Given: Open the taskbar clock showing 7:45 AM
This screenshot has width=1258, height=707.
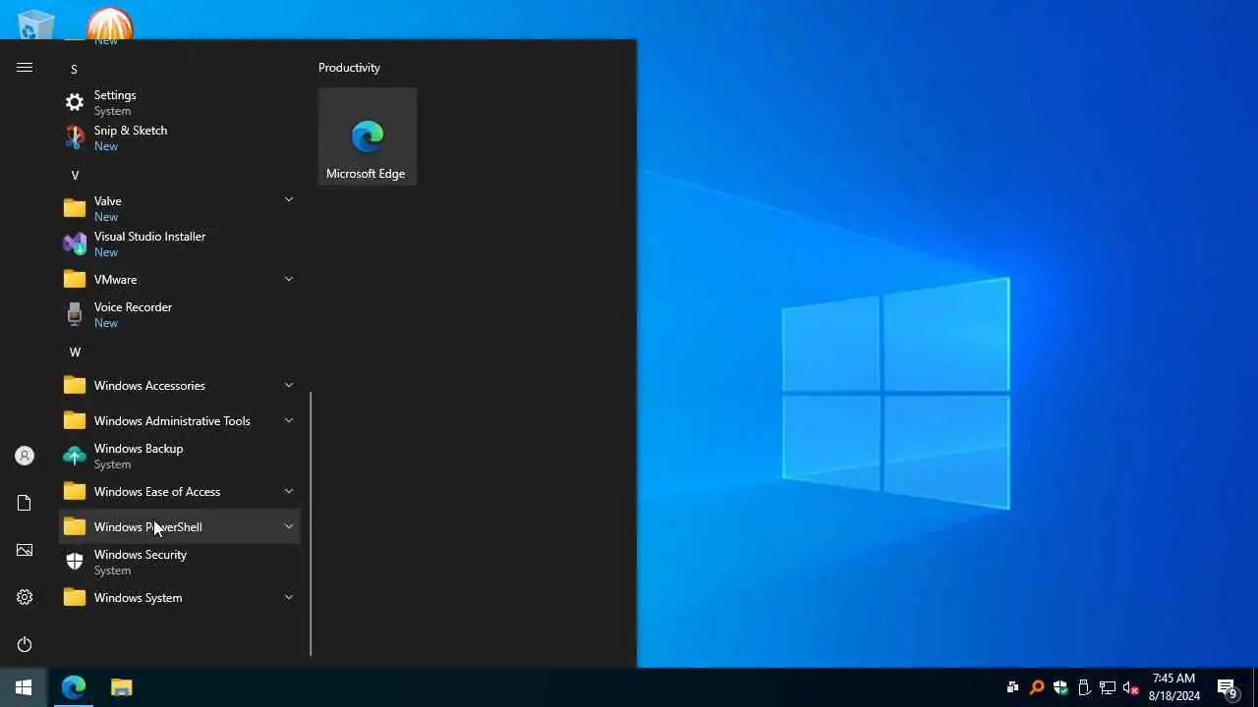Looking at the screenshot, I should click(1173, 687).
